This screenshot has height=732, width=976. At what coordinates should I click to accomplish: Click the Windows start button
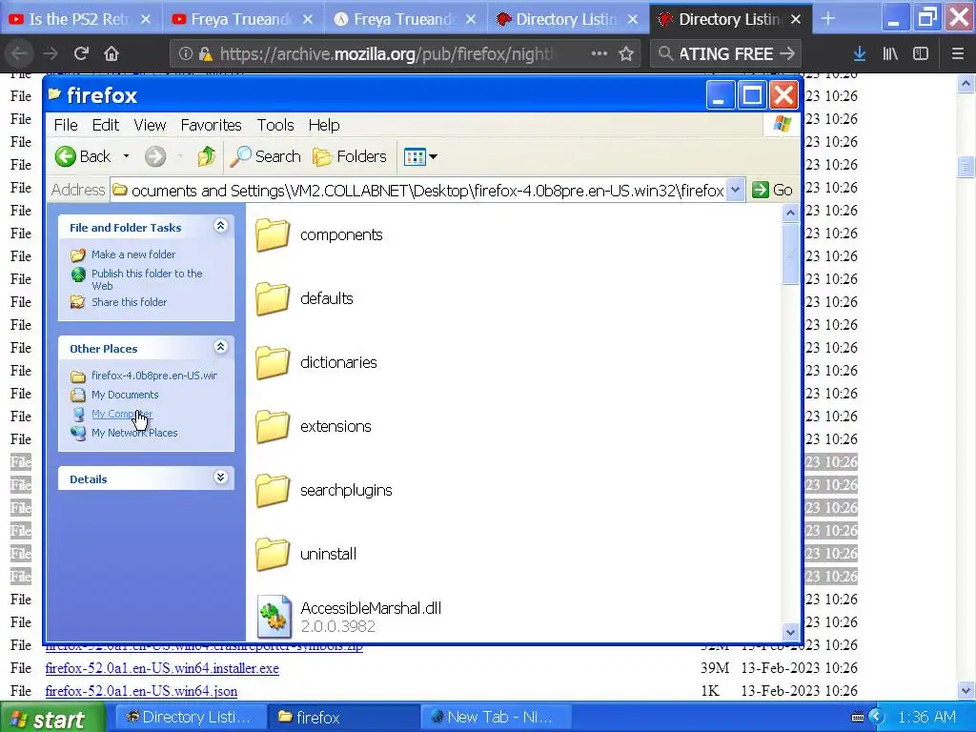pyautogui.click(x=52, y=718)
